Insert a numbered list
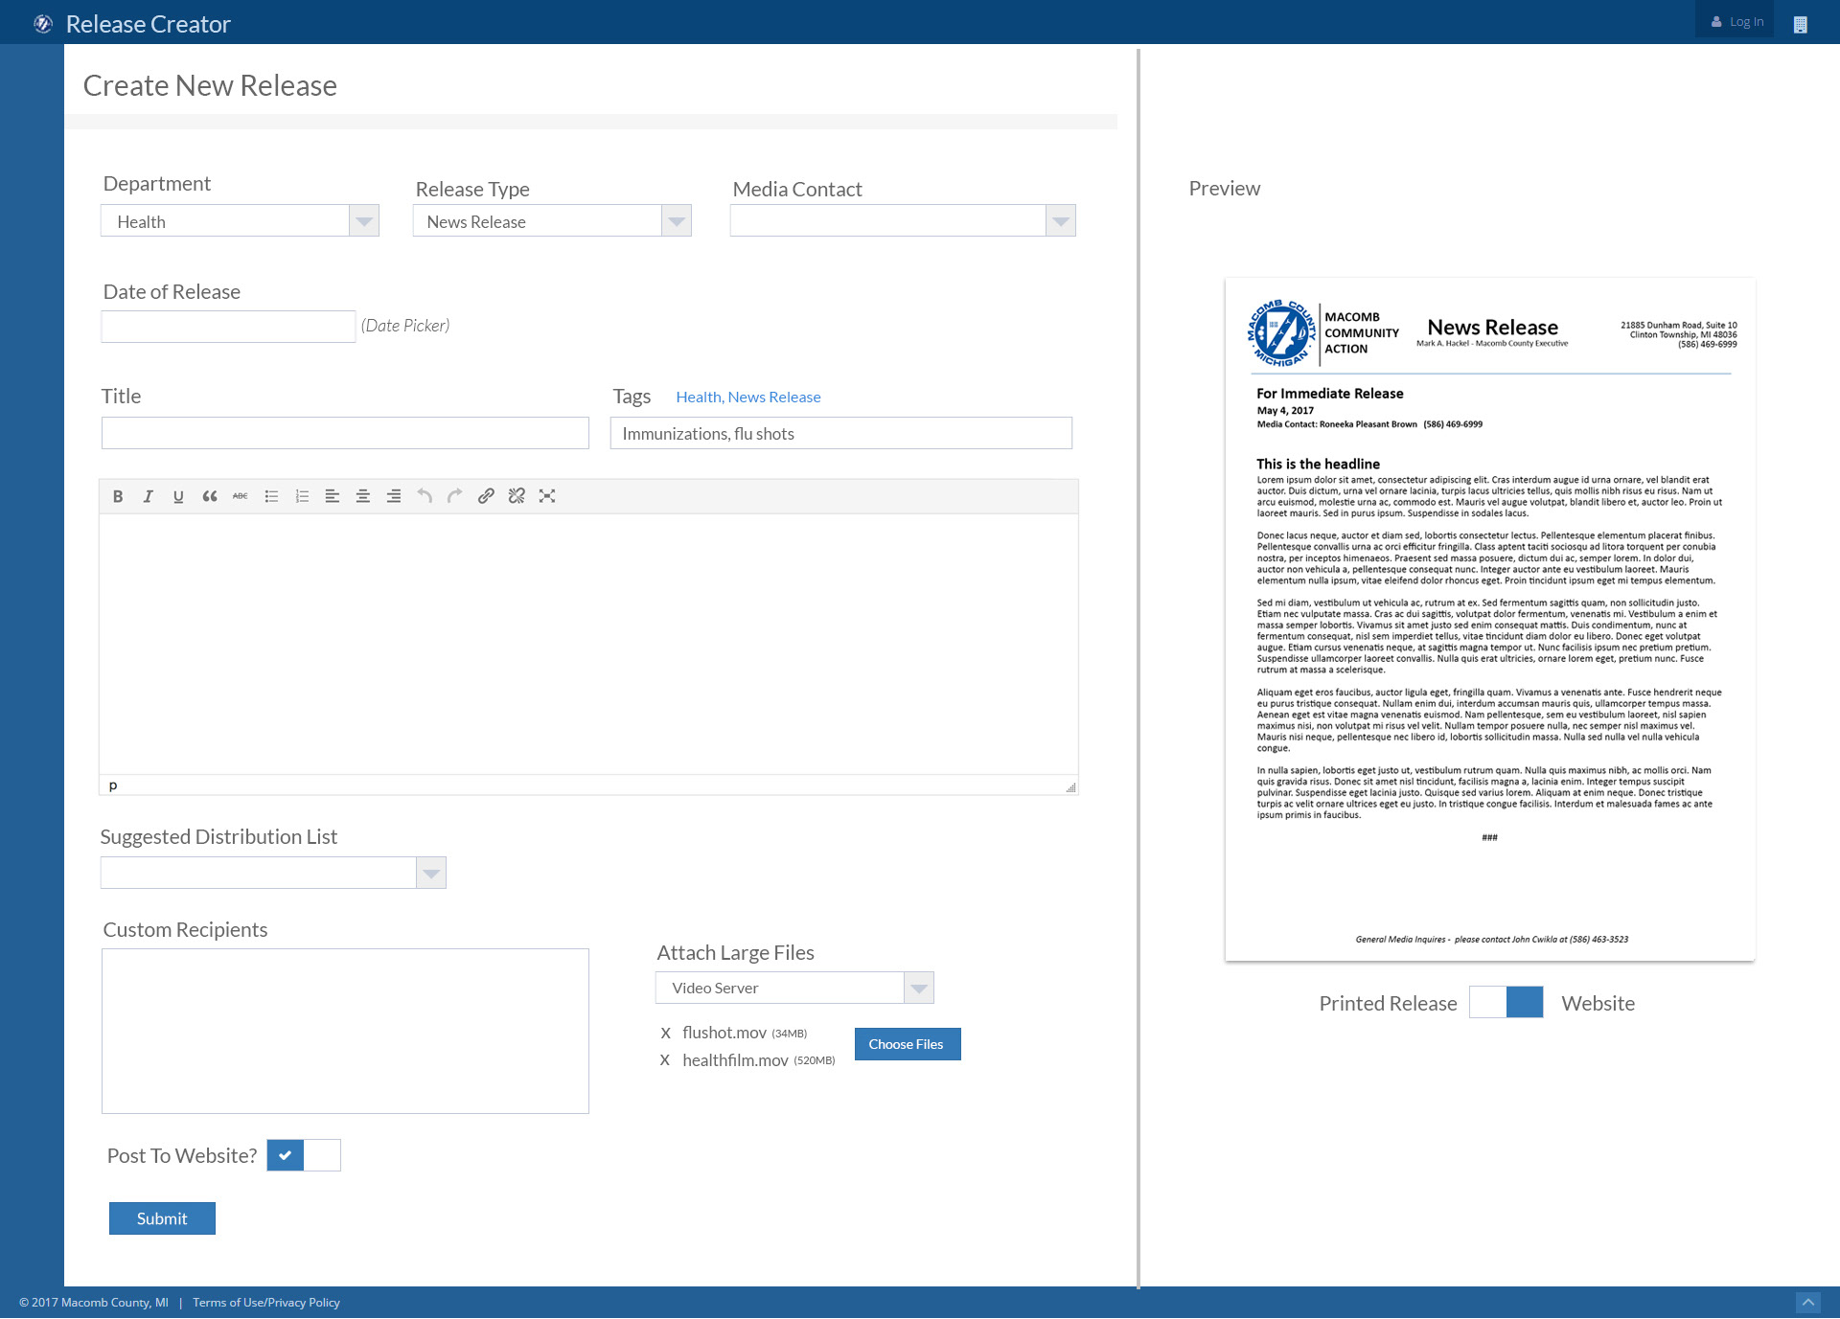 (302, 496)
